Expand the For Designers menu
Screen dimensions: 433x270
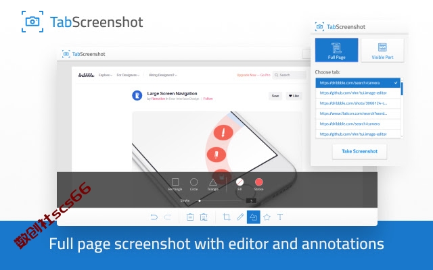coord(128,75)
